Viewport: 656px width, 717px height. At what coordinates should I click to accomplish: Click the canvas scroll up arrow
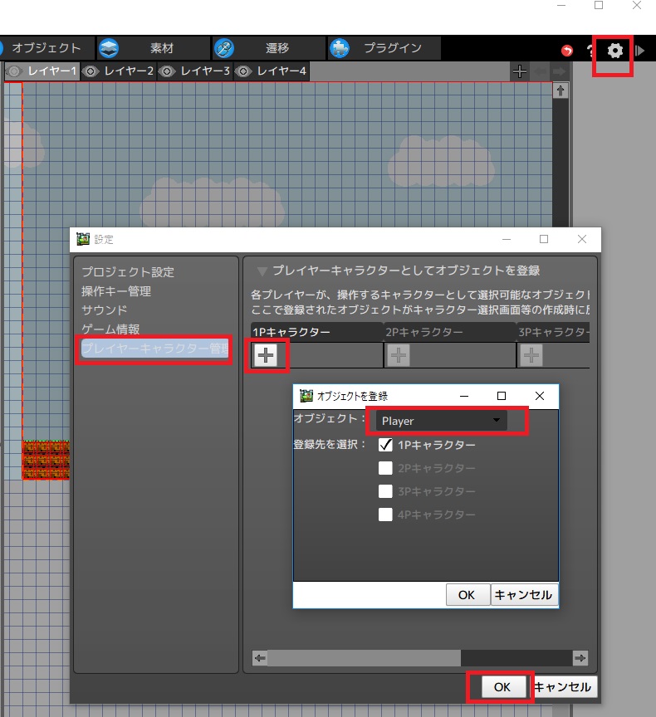tap(561, 90)
